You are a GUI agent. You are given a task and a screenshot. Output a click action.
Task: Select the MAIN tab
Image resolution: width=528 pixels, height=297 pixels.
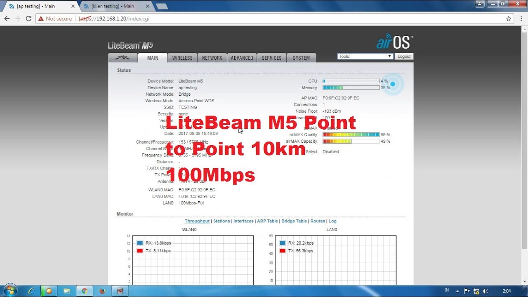153,58
